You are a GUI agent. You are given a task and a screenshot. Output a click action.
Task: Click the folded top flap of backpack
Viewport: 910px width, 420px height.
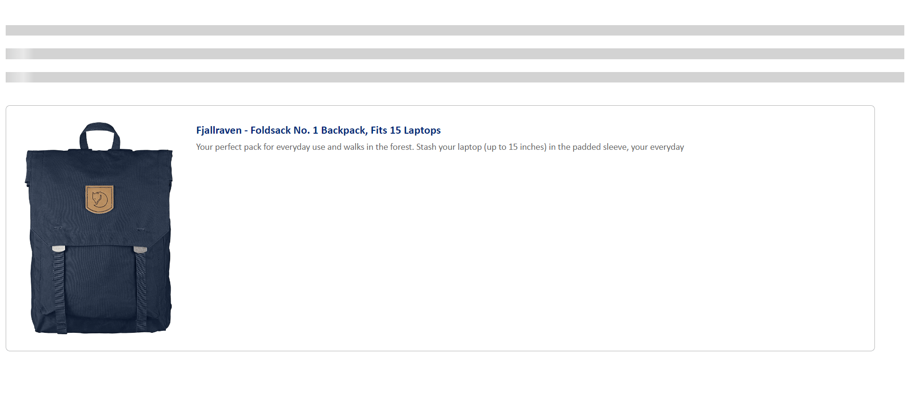tap(99, 190)
